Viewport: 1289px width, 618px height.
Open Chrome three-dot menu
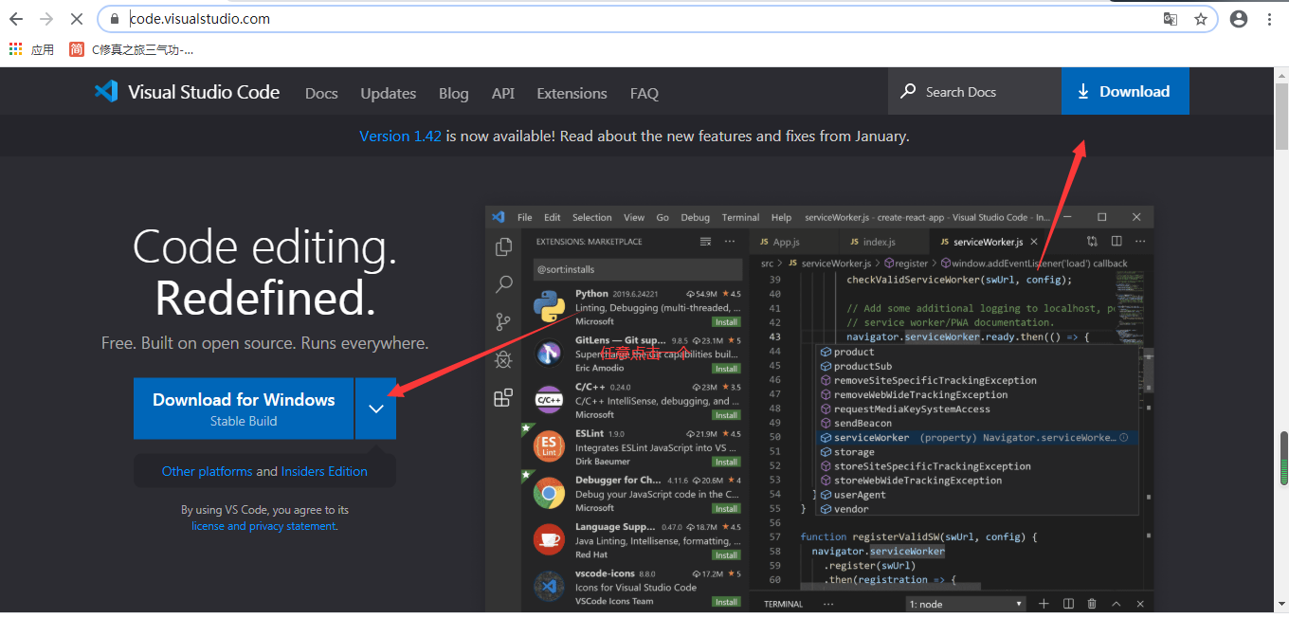pos(1269,19)
